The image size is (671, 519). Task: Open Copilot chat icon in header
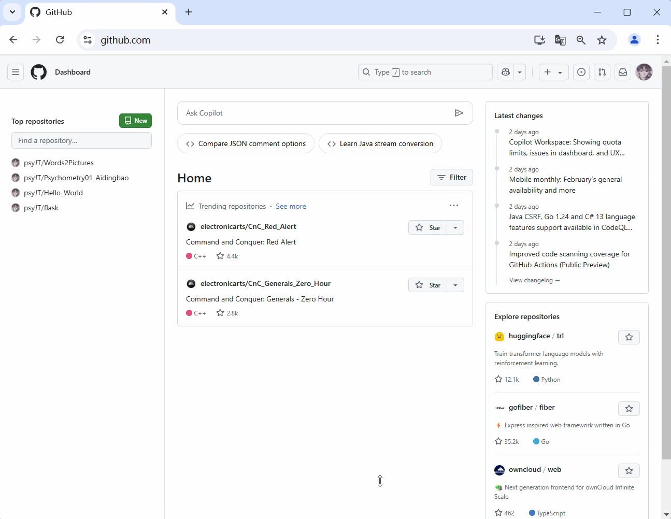(x=506, y=73)
